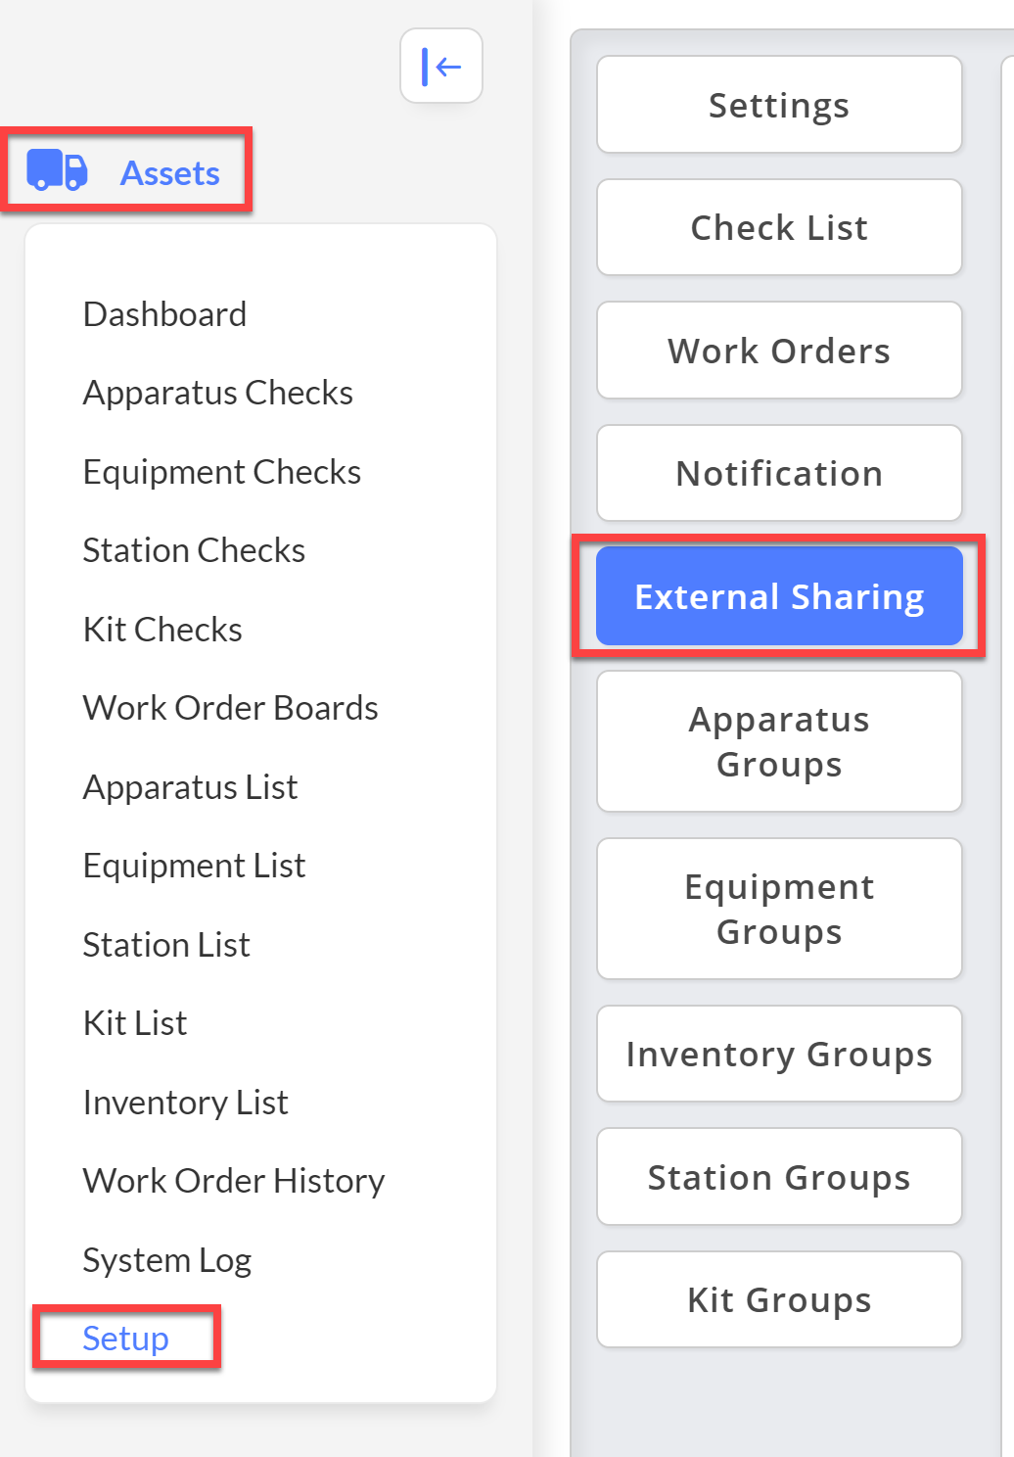Open Inventory Groups setup
The image size is (1014, 1457).
tap(779, 1054)
